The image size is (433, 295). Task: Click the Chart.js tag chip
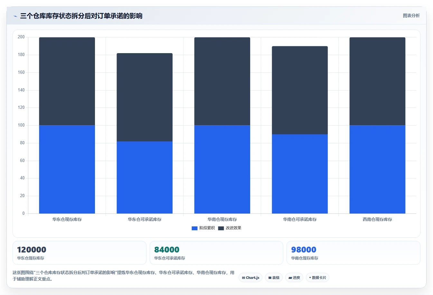click(x=250, y=278)
